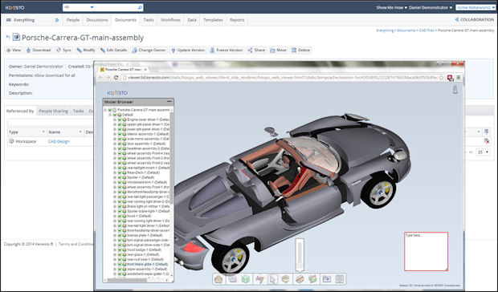This screenshot has height=292, width=498.
Task: Click the Move toolbar button
Action: pyautogui.click(x=278, y=50)
